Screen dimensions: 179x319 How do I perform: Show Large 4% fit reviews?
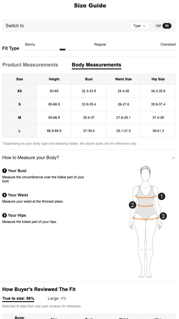pyautogui.click(x=57, y=298)
